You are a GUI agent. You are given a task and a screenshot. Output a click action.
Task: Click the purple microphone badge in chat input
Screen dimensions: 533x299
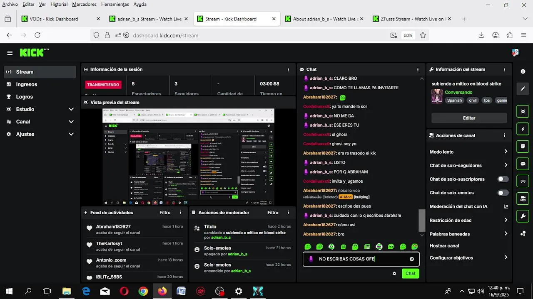click(x=311, y=259)
